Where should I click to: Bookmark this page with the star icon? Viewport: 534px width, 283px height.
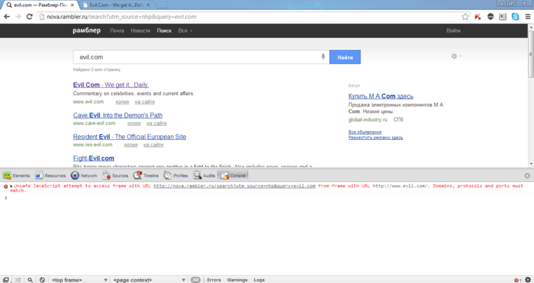click(465, 17)
